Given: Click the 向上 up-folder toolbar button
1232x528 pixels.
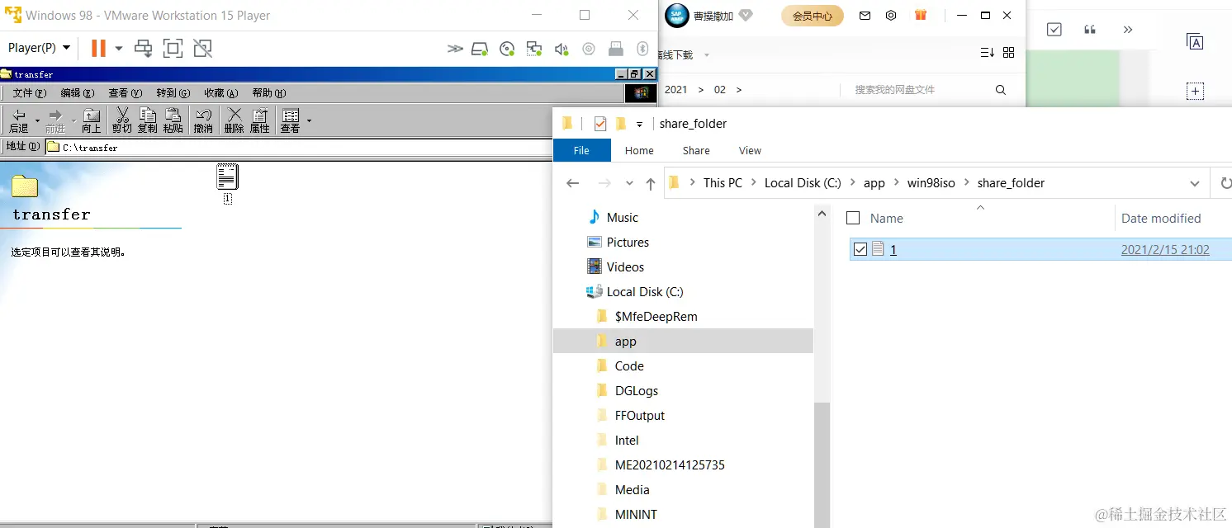Looking at the screenshot, I should [x=91, y=120].
